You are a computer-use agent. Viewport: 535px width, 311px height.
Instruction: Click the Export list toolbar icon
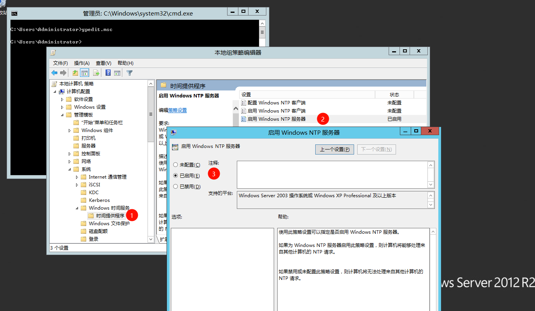(96, 73)
